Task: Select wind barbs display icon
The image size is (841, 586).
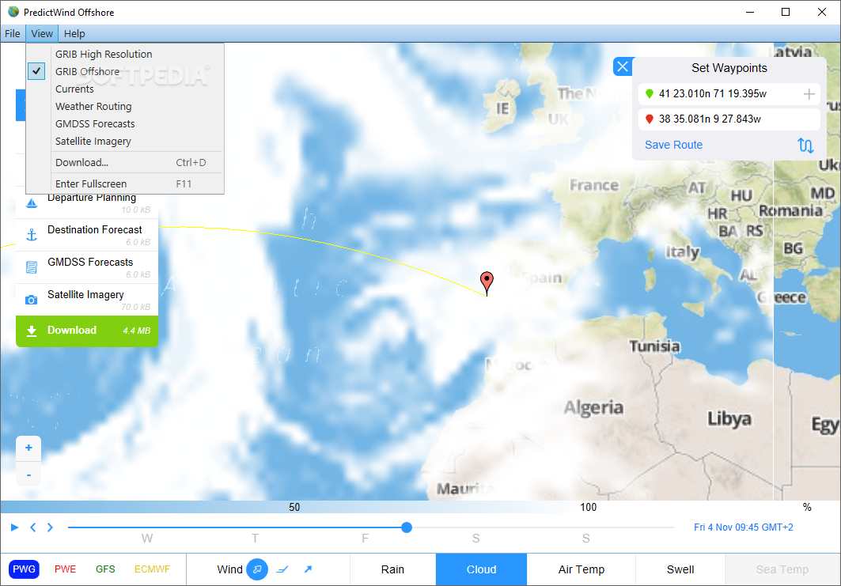Action: point(282,569)
